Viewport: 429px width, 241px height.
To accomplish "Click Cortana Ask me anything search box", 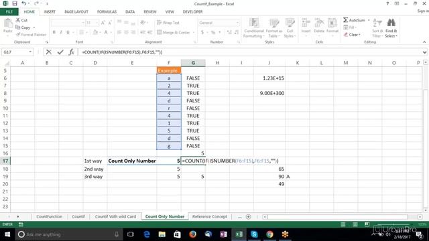I will click(x=68, y=234).
